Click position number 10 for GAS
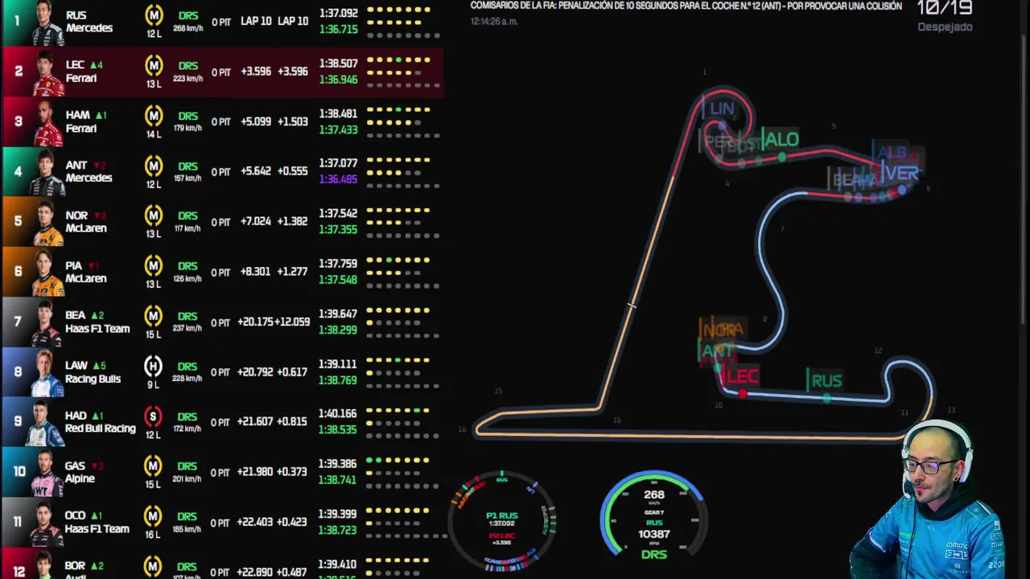The image size is (1030, 579). coord(19,472)
